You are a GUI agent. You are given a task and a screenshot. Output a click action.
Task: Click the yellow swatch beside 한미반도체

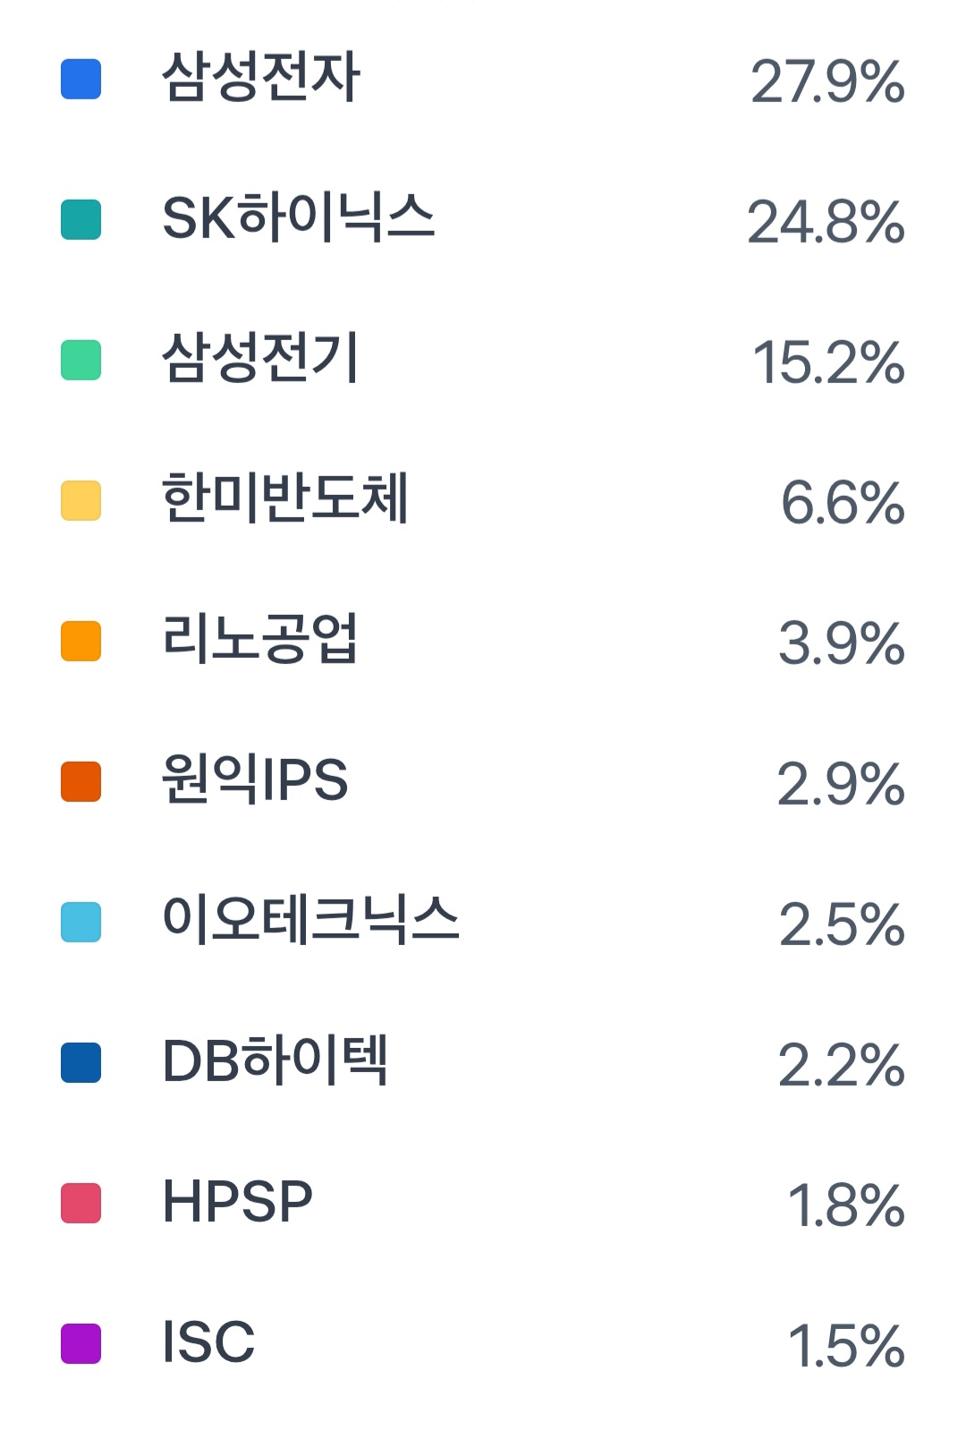pyautogui.click(x=80, y=500)
